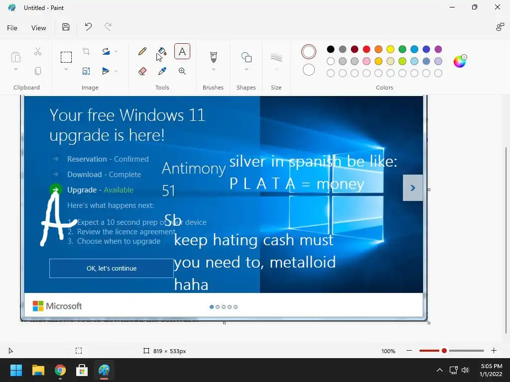The image size is (510, 382).
Task: Pick the black color swatch
Action: pos(331,49)
